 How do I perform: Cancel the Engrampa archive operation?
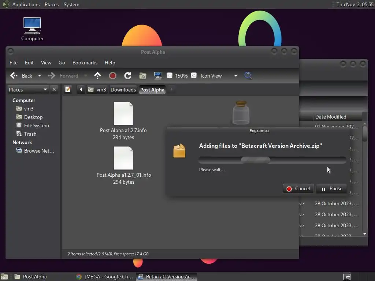(298, 188)
